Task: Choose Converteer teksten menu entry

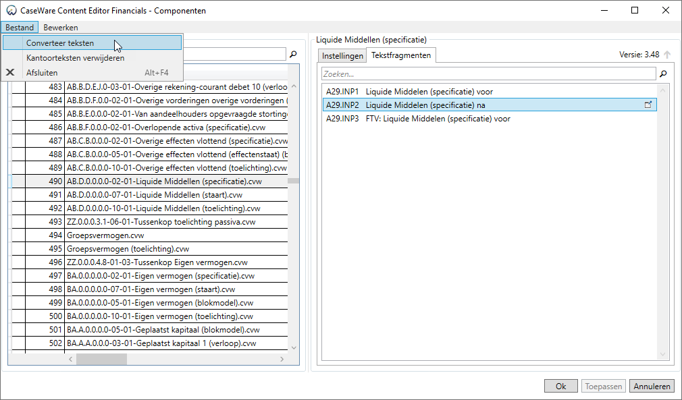Action: pyautogui.click(x=93, y=42)
